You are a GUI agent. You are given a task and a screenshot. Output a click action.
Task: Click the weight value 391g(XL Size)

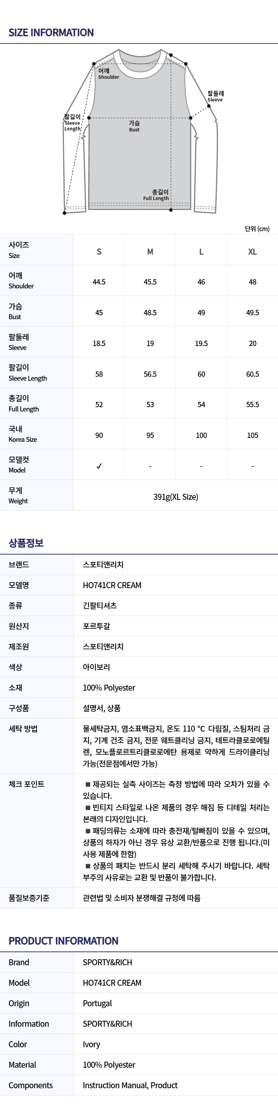coord(176,497)
